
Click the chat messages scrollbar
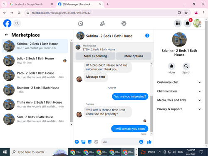point(151,114)
